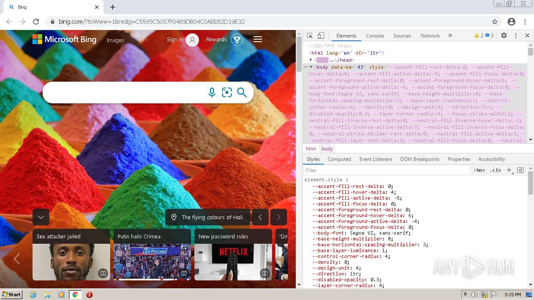Image resolution: width=534 pixels, height=300 pixels.
Task: Click the warnings count indicator
Action: tap(479, 36)
